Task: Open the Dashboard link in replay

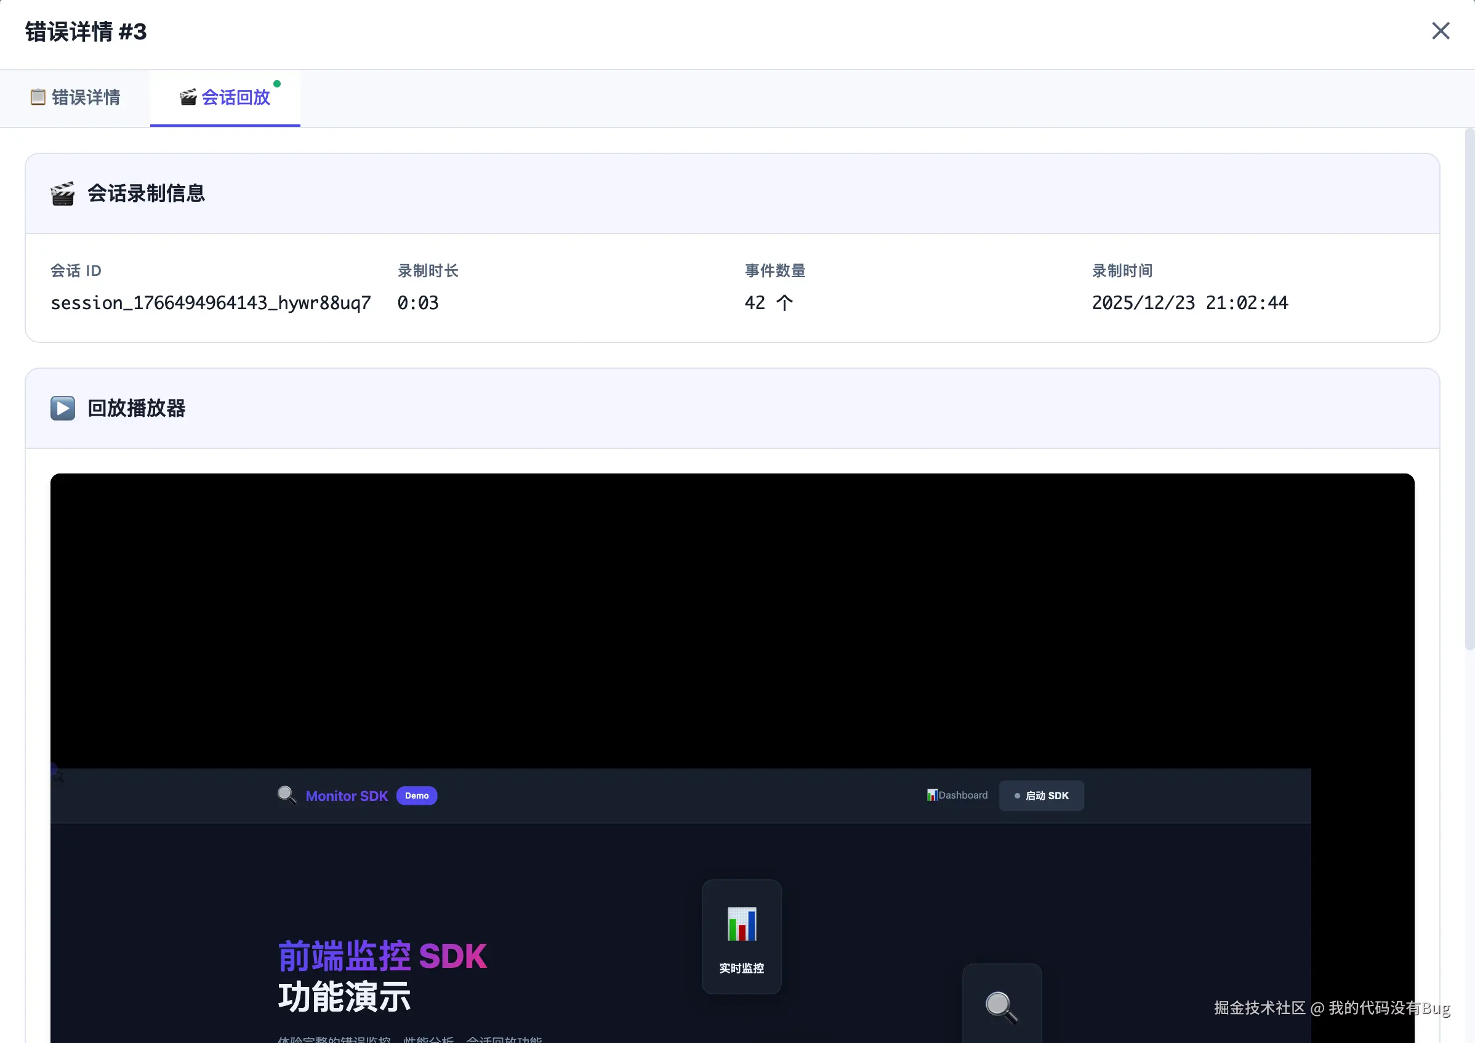Action: coord(957,795)
